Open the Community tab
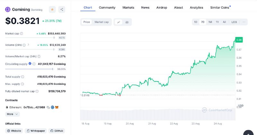The height and width of the screenshot is (135, 257). coord(107,7)
